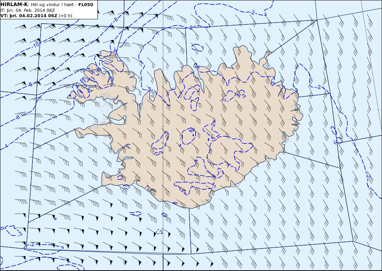Click the -10 isotherm contour label
The width and height of the screenshot is (382, 271).
tap(36, 45)
